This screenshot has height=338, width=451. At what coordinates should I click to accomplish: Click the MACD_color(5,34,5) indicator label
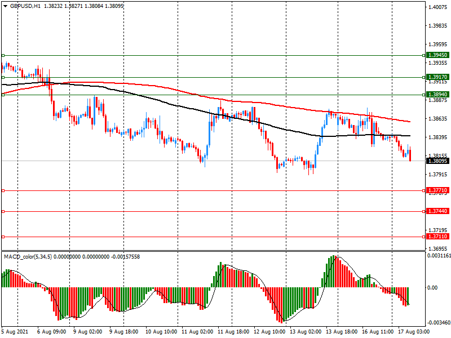pyautogui.click(x=28, y=256)
